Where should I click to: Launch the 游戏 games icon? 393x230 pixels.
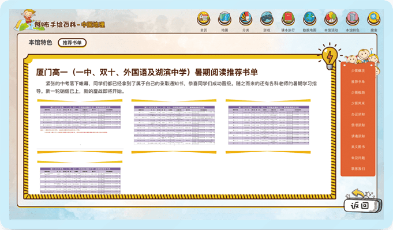pyautogui.click(x=267, y=19)
